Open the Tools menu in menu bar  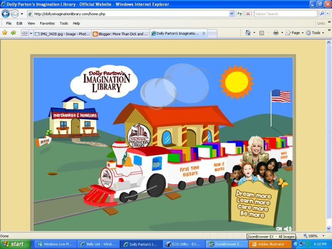(64, 23)
